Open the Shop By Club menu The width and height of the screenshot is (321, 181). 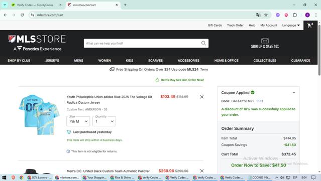[x=19, y=61]
